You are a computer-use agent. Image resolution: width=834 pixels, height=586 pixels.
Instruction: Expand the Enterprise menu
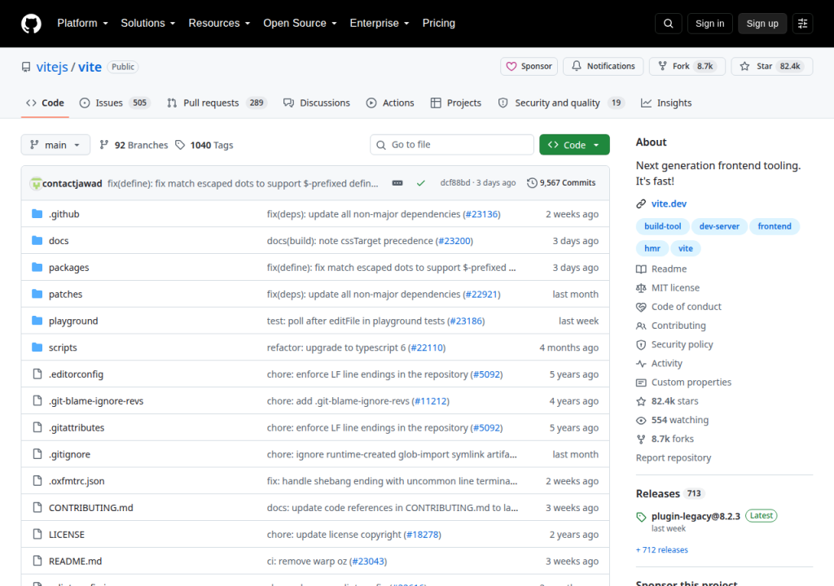pyautogui.click(x=380, y=24)
